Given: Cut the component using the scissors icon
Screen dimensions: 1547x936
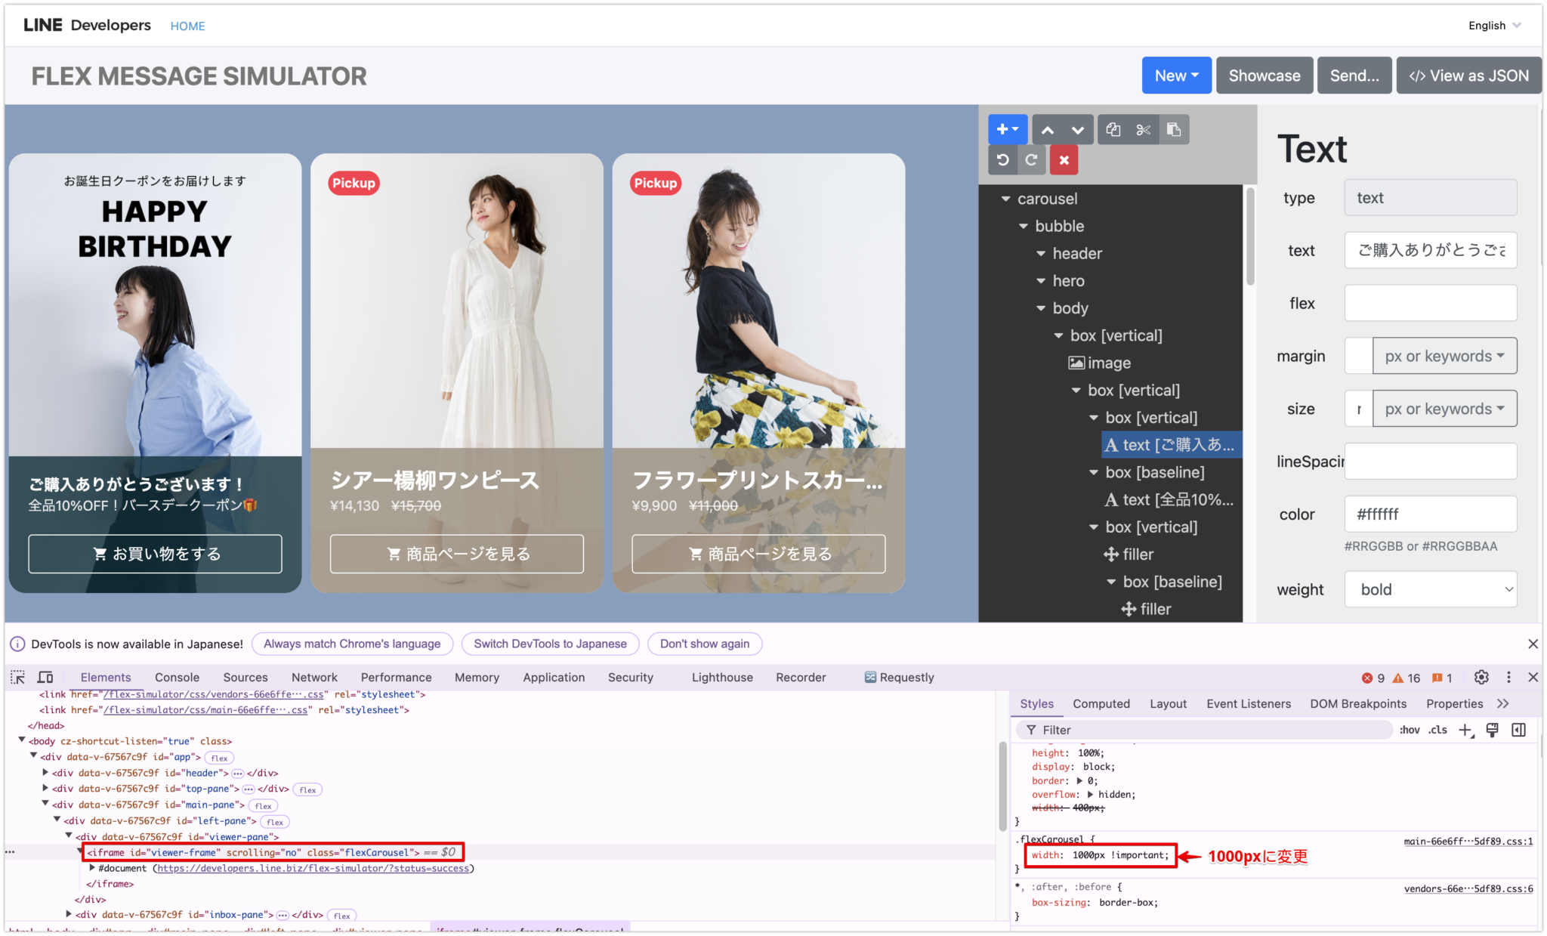Looking at the screenshot, I should pyautogui.click(x=1143, y=129).
